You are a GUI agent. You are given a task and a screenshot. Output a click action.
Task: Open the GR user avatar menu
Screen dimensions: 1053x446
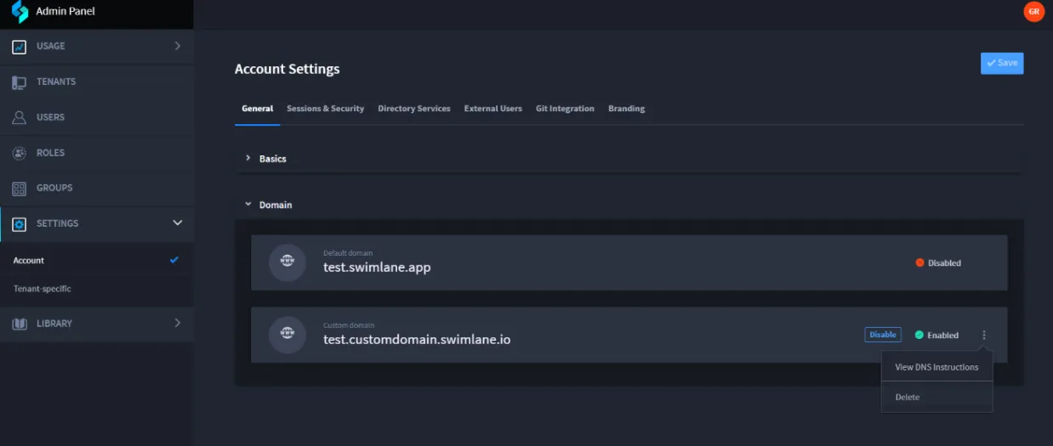coord(1033,11)
